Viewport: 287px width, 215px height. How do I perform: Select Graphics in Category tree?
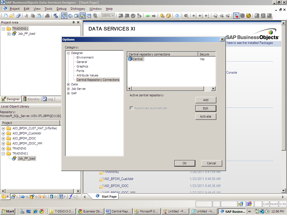tap(82, 66)
